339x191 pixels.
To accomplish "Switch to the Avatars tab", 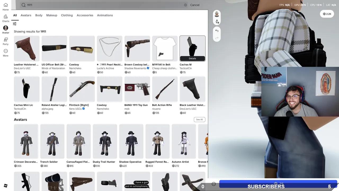I will coord(26,15).
